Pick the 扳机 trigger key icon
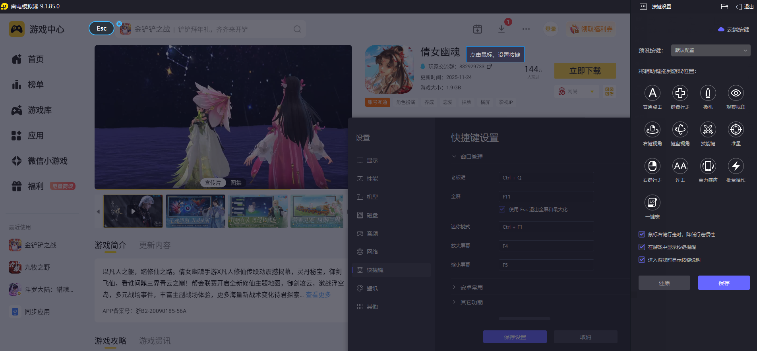The height and width of the screenshot is (351, 757). point(708,93)
